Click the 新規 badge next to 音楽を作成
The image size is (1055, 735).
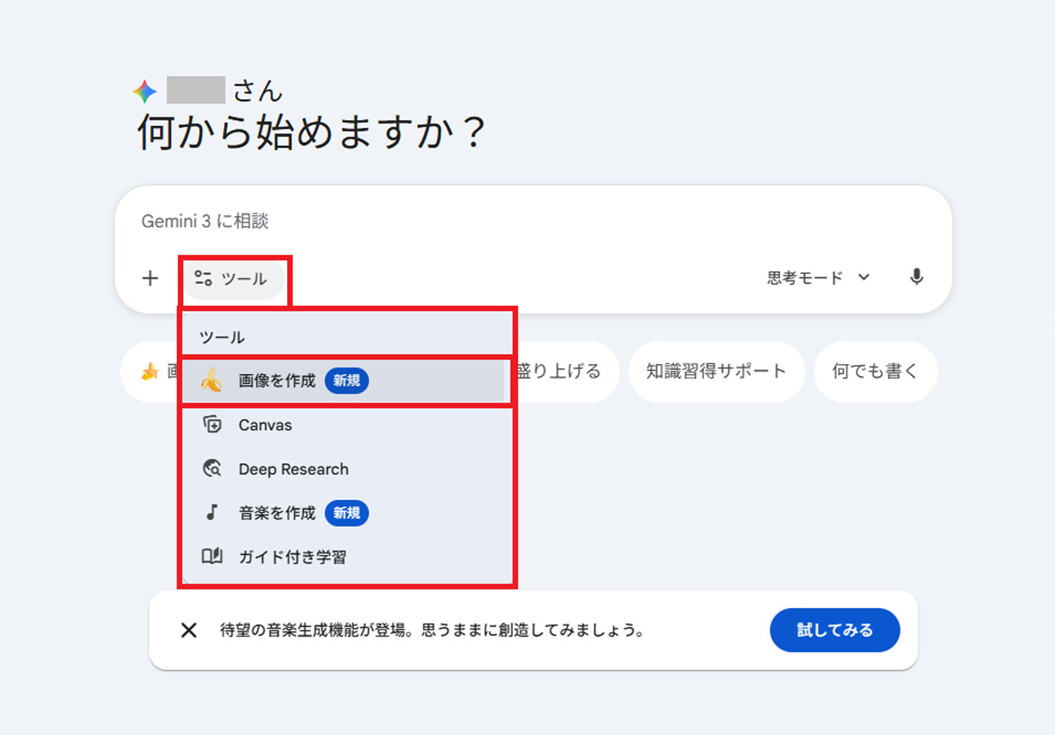tap(346, 514)
